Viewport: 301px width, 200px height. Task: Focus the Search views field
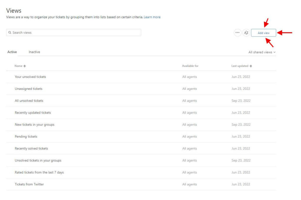pos(74,32)
